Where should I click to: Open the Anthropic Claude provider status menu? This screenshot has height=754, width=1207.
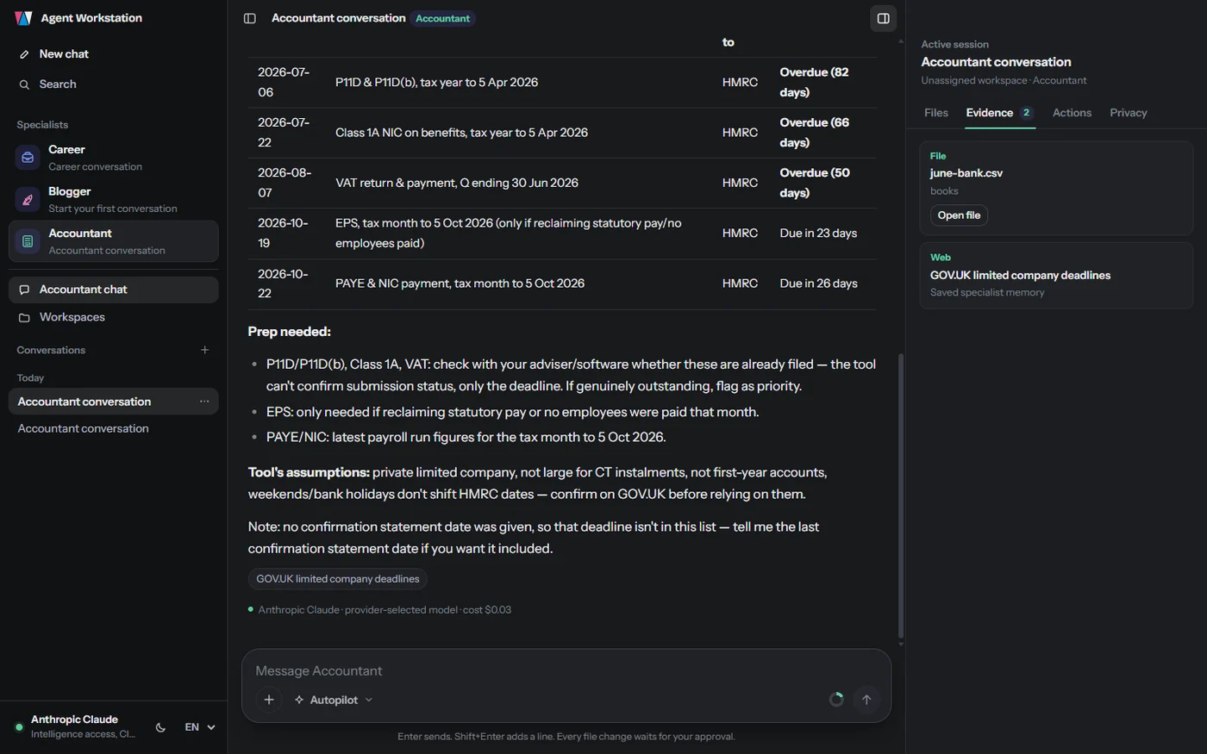tap(75, 726)
